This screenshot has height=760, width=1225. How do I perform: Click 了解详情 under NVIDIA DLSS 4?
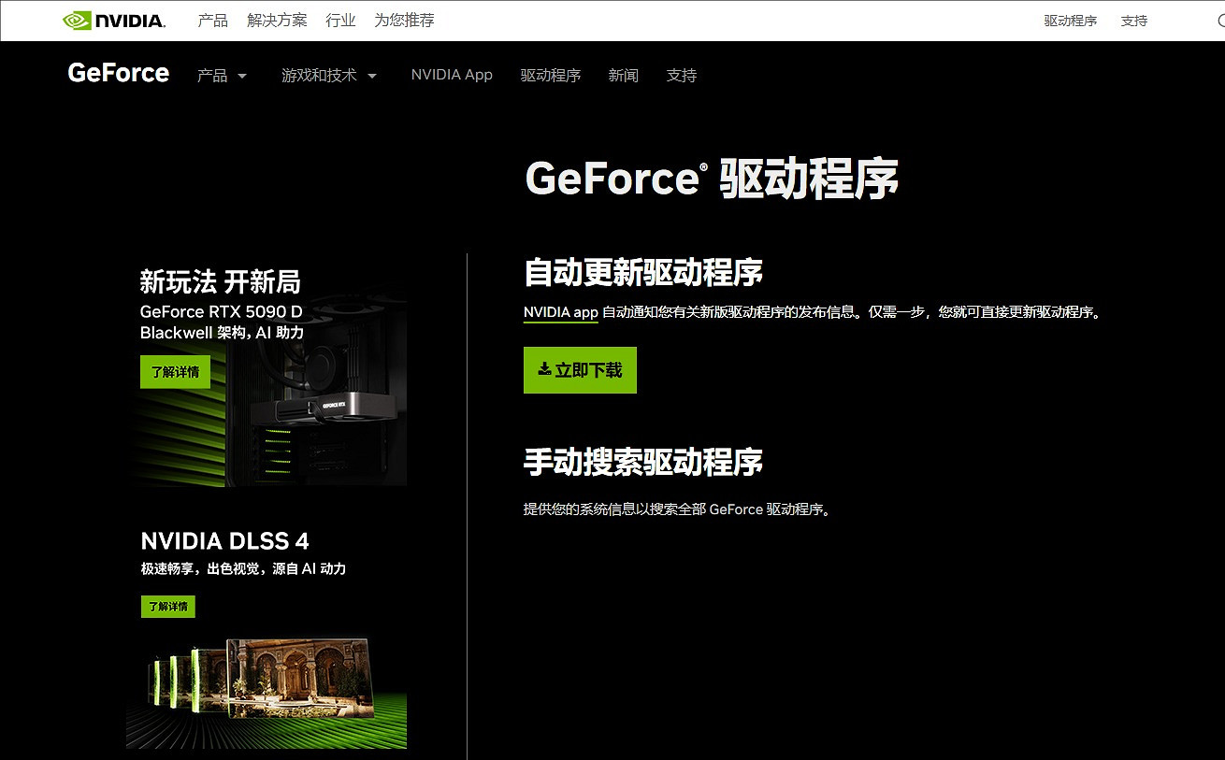click(x=168, y=606)
